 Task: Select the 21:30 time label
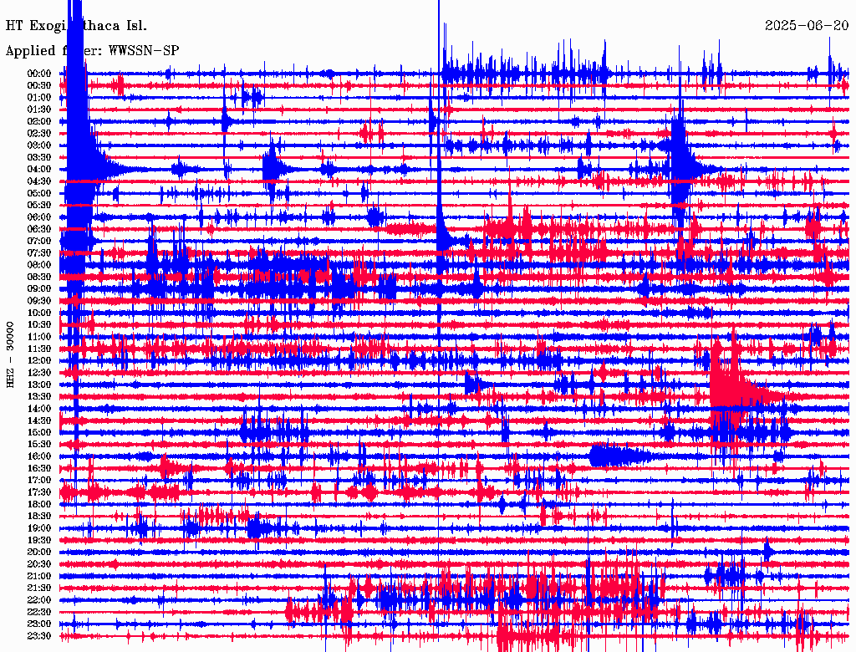[39, 588]
